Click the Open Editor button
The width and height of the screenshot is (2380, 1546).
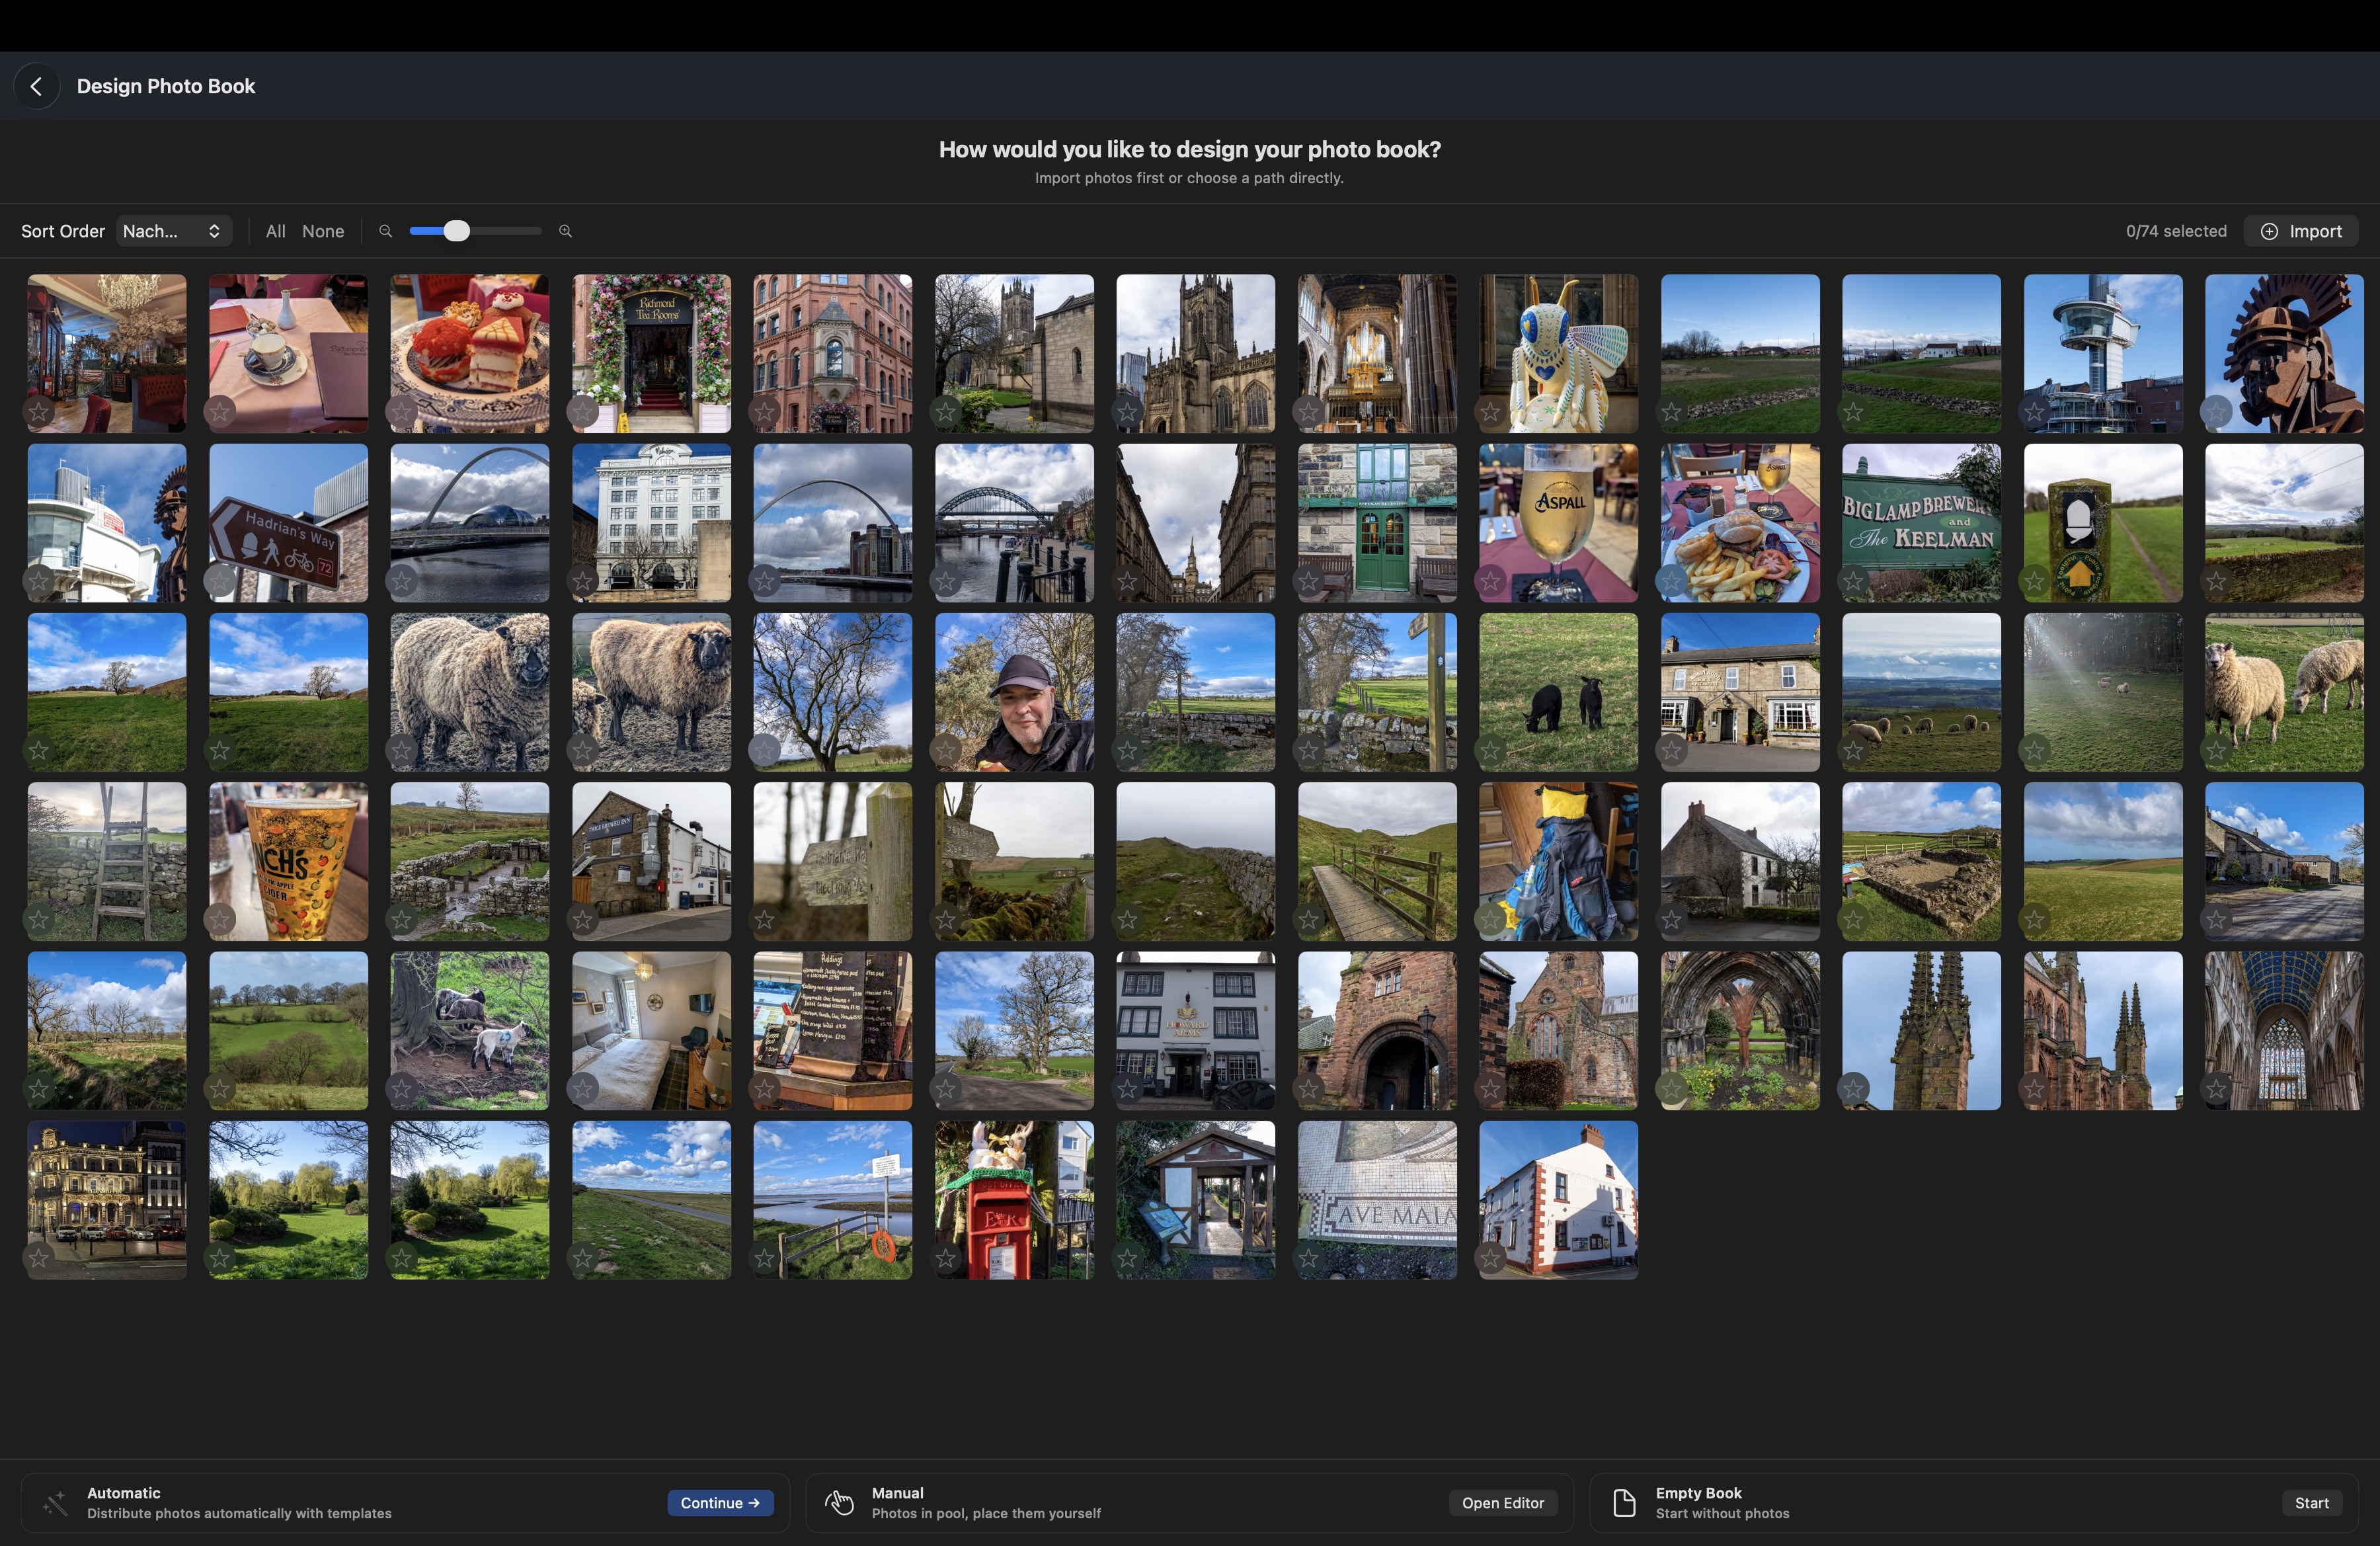coord(1502,1503)
